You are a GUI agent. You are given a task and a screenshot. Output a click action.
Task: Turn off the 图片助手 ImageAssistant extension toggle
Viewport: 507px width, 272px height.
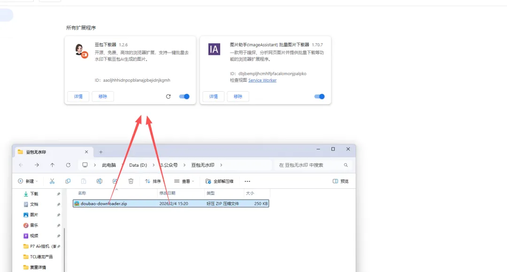[320, 96]
